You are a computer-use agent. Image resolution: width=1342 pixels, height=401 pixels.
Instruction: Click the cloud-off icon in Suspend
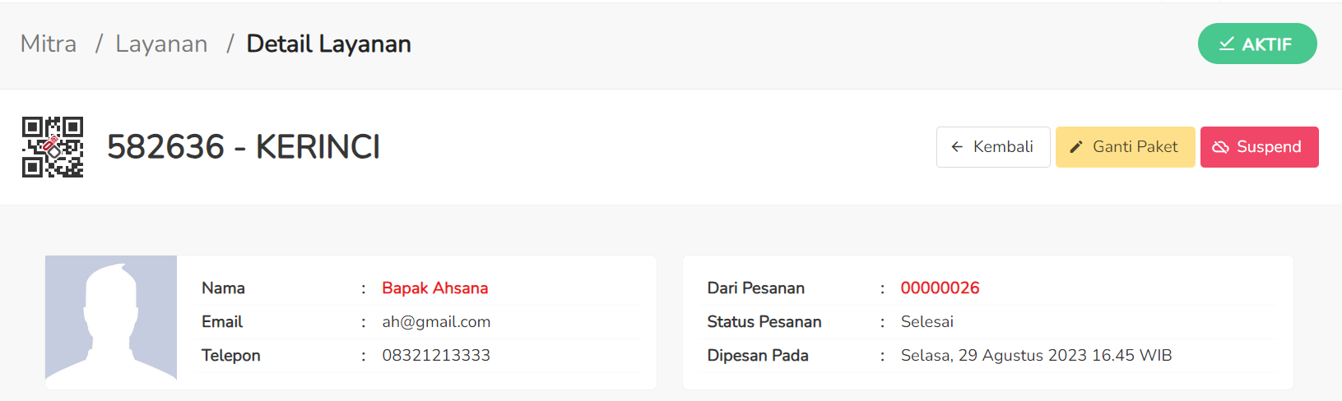pos(1220,147)
